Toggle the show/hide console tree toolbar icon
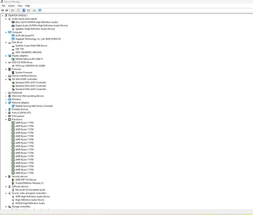Image resolution: width=253 pixels, height=215 pixels. pos(12,11)
